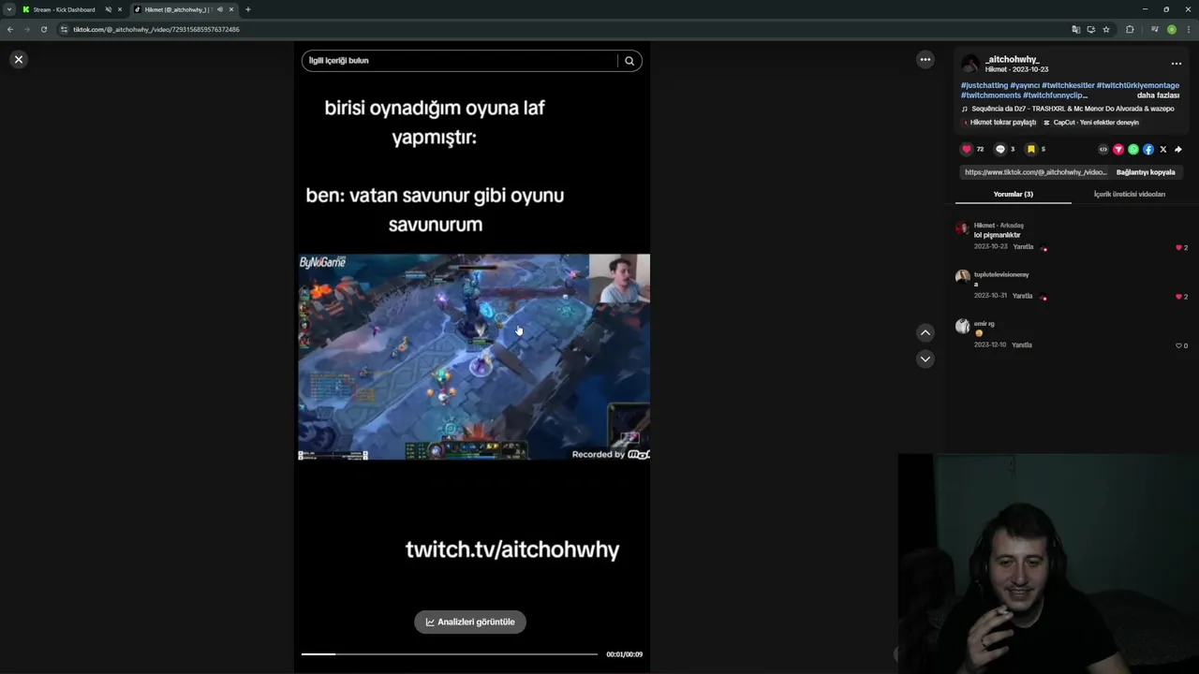
Task: Share video to WhatsApp
Action: (x=1133, y=149)
